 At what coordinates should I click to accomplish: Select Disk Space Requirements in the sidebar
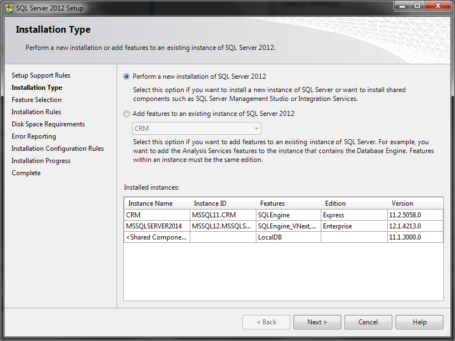click(x=48, y=124)
